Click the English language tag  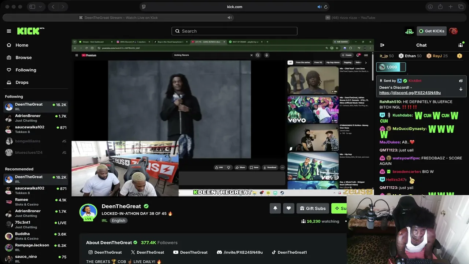point(118,220)
